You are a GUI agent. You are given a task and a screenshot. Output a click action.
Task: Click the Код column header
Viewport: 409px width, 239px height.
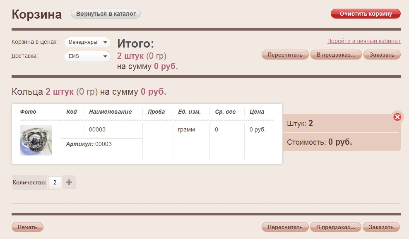click(72, 112)
